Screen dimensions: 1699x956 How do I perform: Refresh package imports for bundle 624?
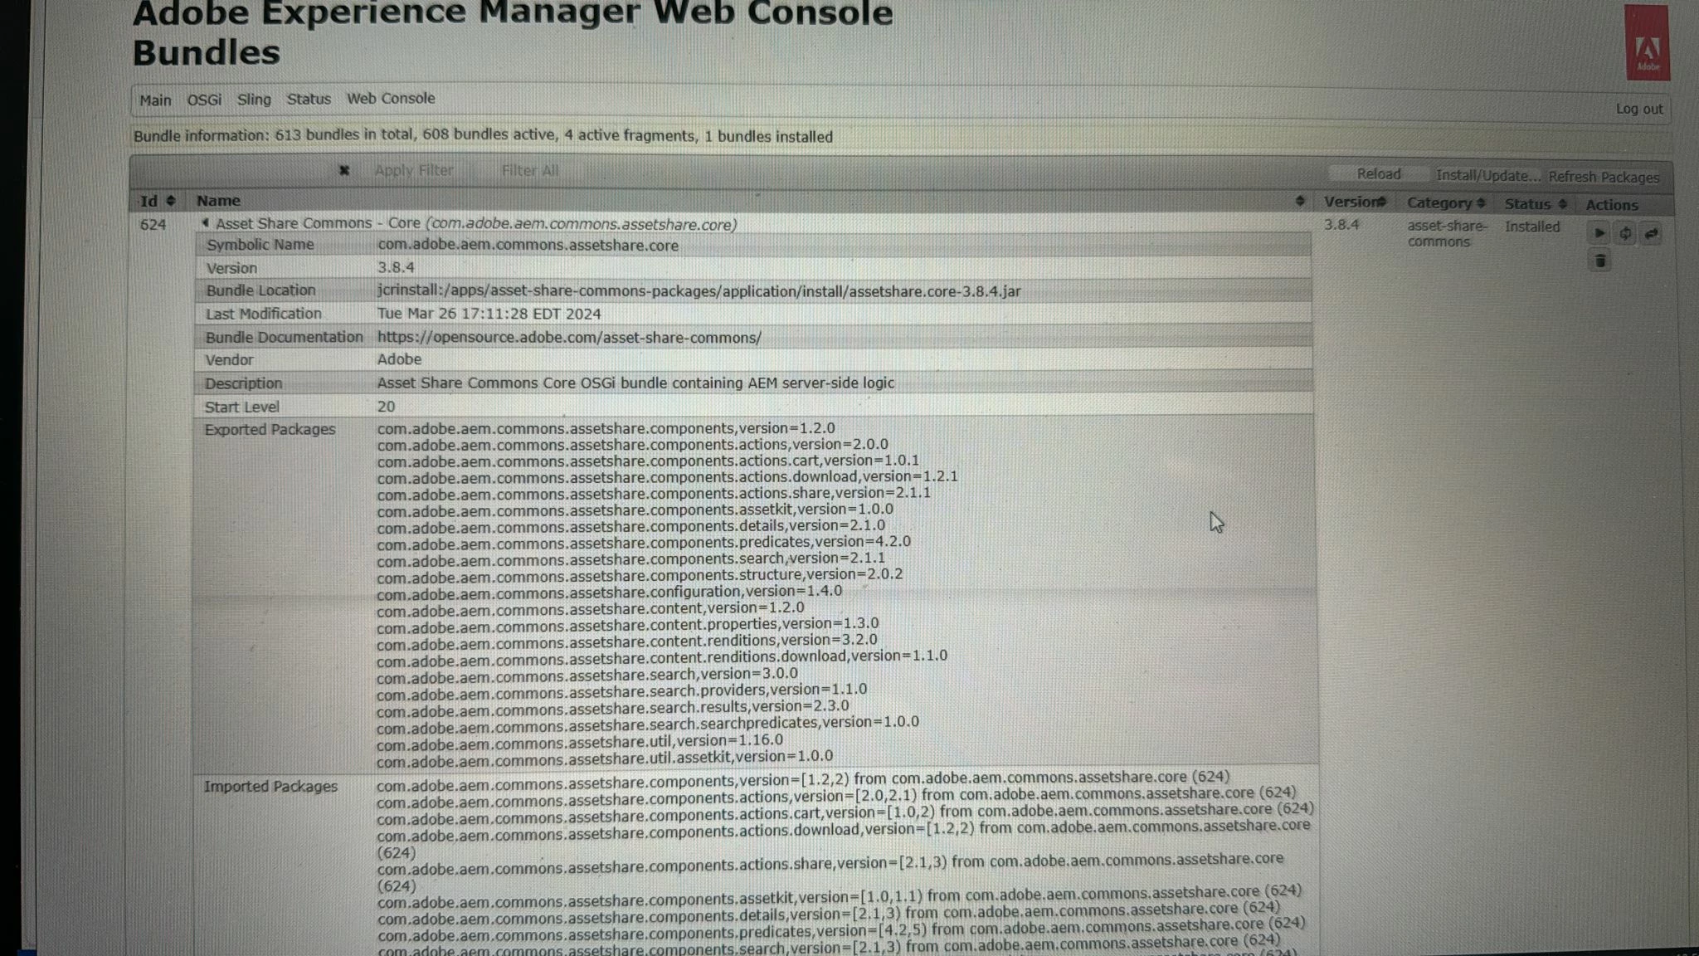pos(1624,234)
